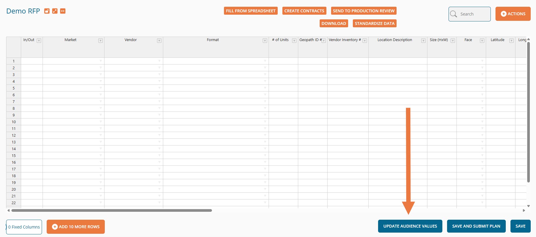Click the magnifier icon in Search box
The height and width of the screenshot is (237, 536).
pos(454,14)
